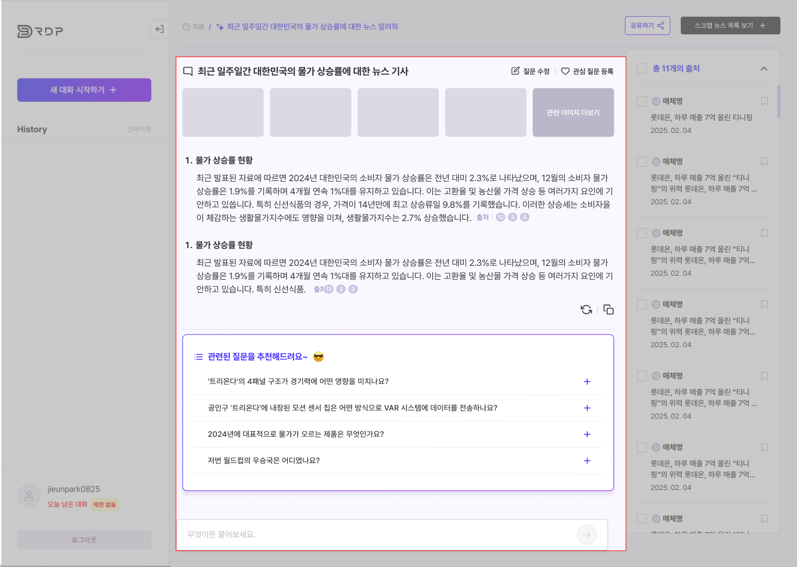Image resolution: width=797 pixels, height=567 pixels.
Task: Click the 새 대화 시작하기 button
Action: (x=84, y=90)
